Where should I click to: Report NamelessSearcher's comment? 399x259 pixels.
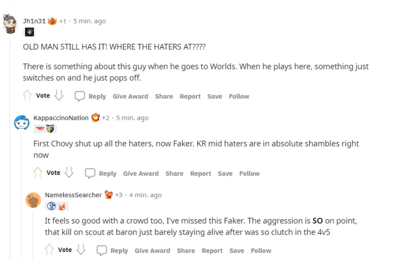click(212, 251)
